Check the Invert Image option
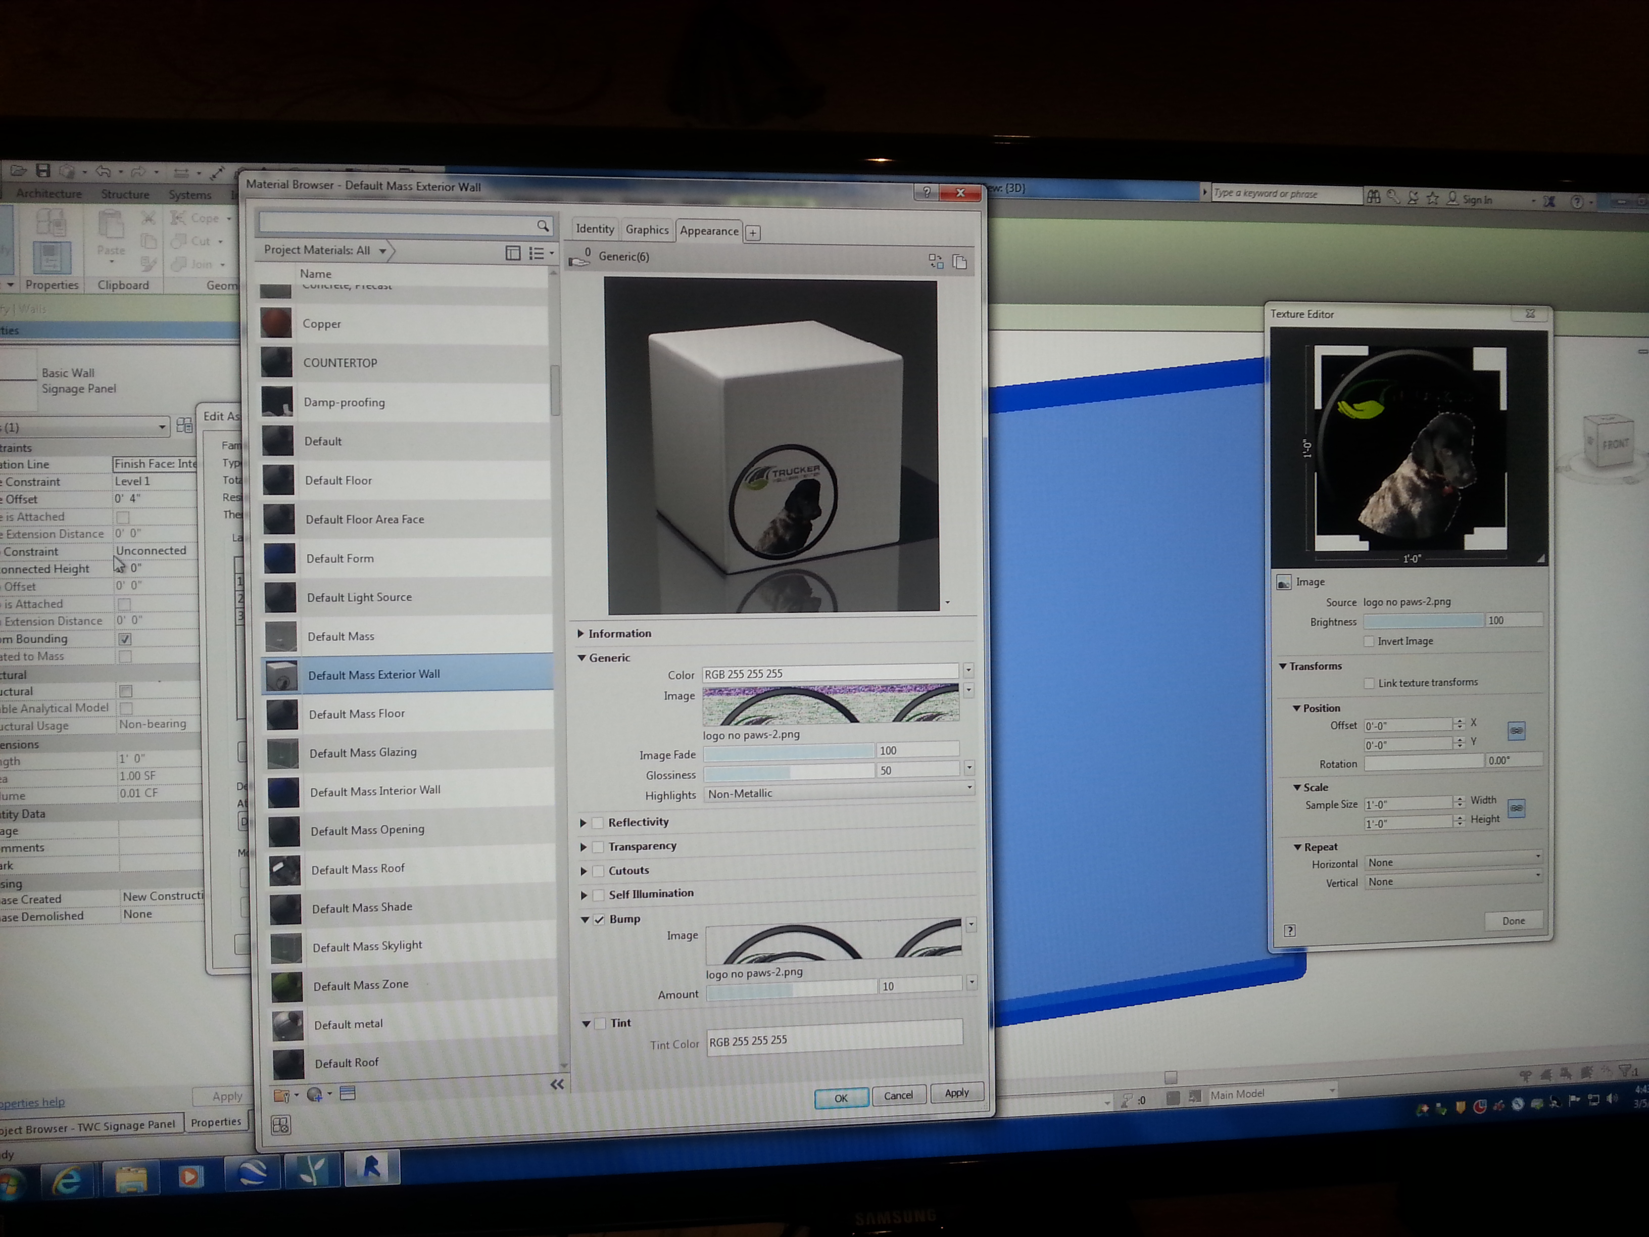The height and width of the screenshot is (1237, 1649). click(x=1369, y=641)
